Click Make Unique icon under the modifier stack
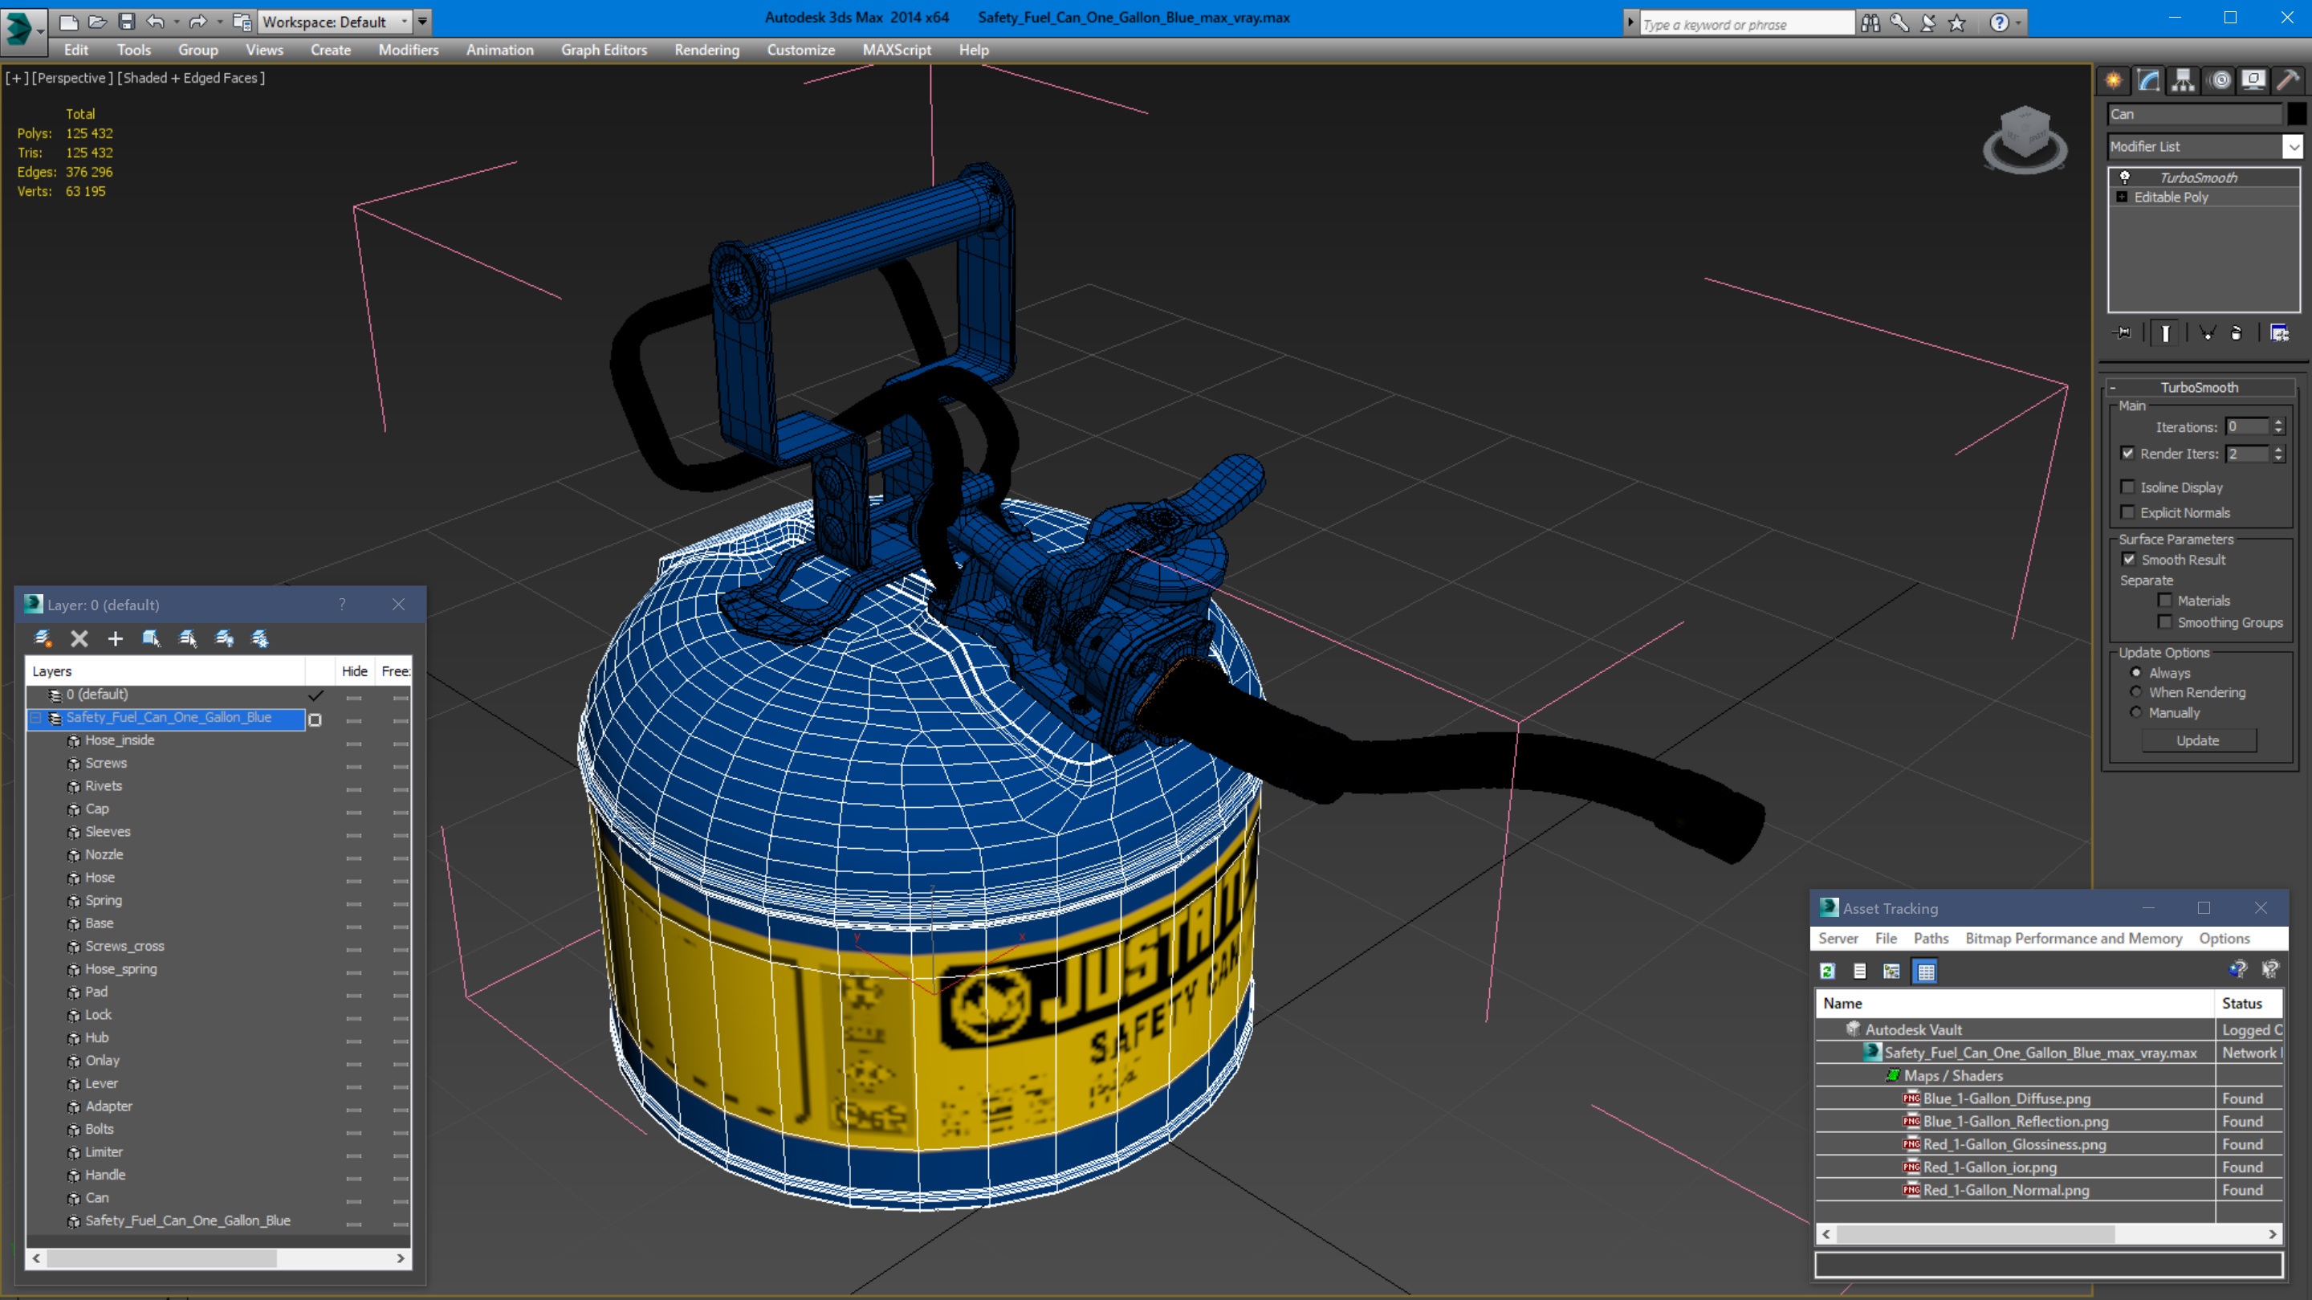The height and width of the screenshot is (1300, 2312). point(2207,333)
